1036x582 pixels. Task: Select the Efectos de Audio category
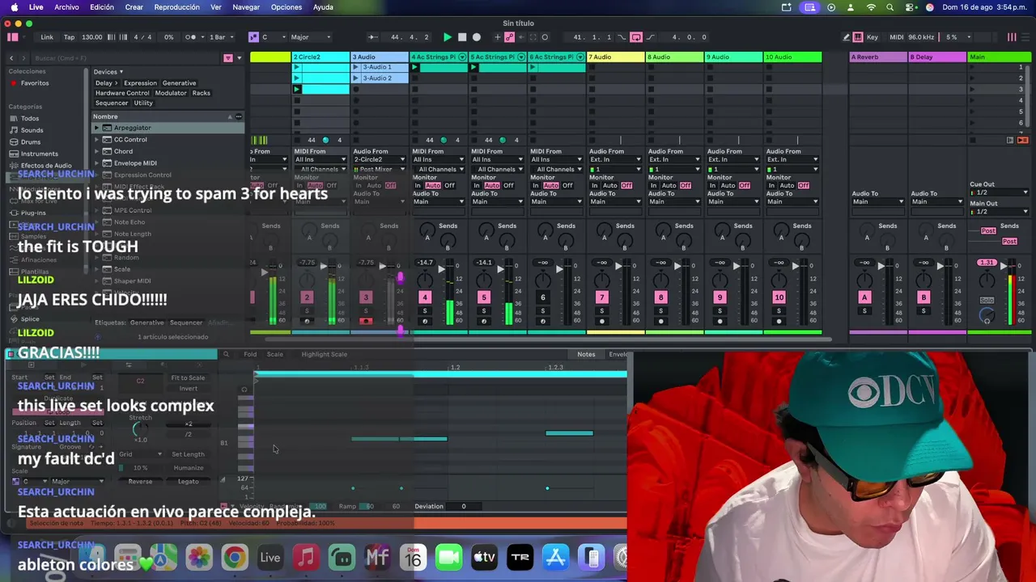(x=46, y=166)
